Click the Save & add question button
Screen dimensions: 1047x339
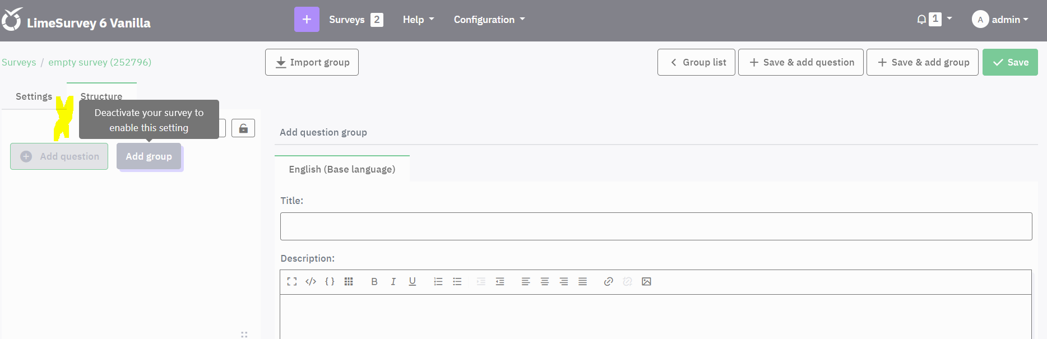pyautogui.click(x=800, y=62)
